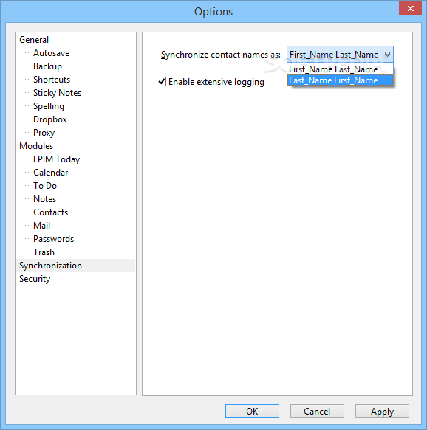Click the Cancel button
The width and height of the screenshot is (427, 430).
tap(317, 411)
